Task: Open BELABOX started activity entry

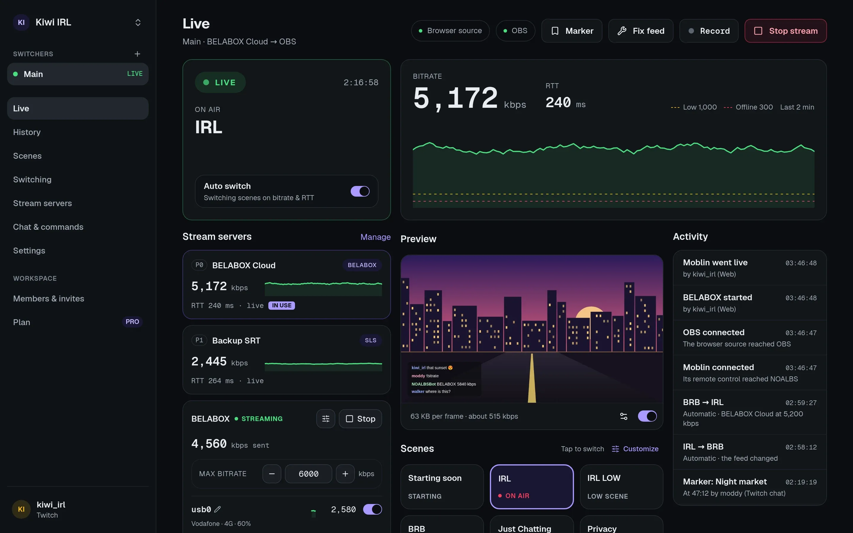Action: [x=750, y=303]
